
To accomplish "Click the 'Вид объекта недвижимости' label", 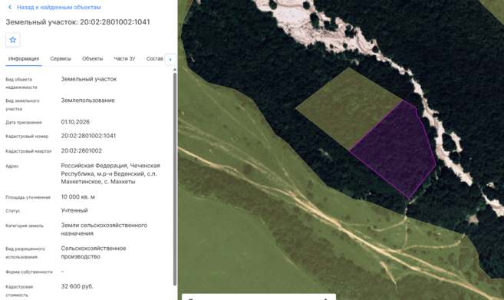I will coord(21,84).
